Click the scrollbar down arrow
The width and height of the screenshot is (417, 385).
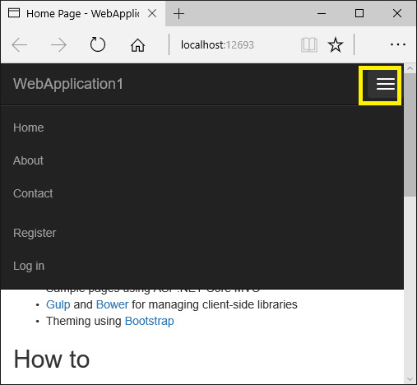point(410,379)
